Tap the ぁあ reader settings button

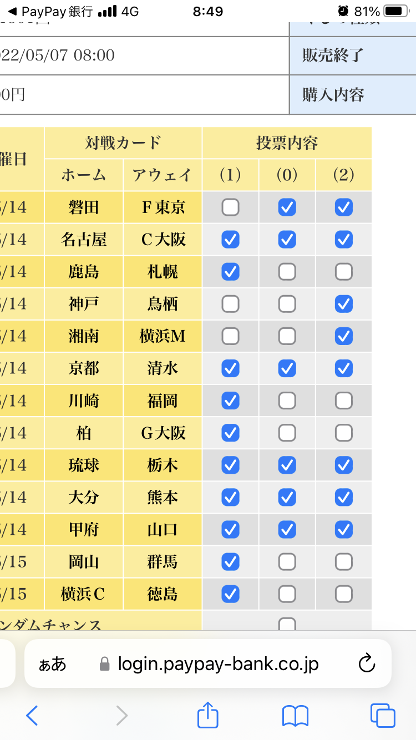pyautogui.click(x=52, y=664)
